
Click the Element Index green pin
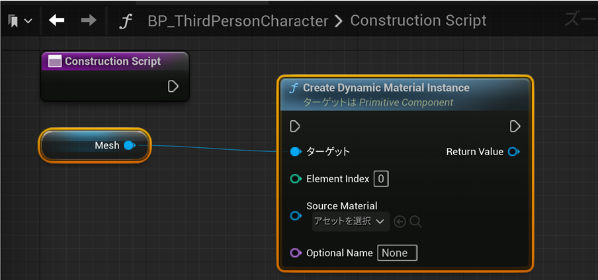point(296,179)
